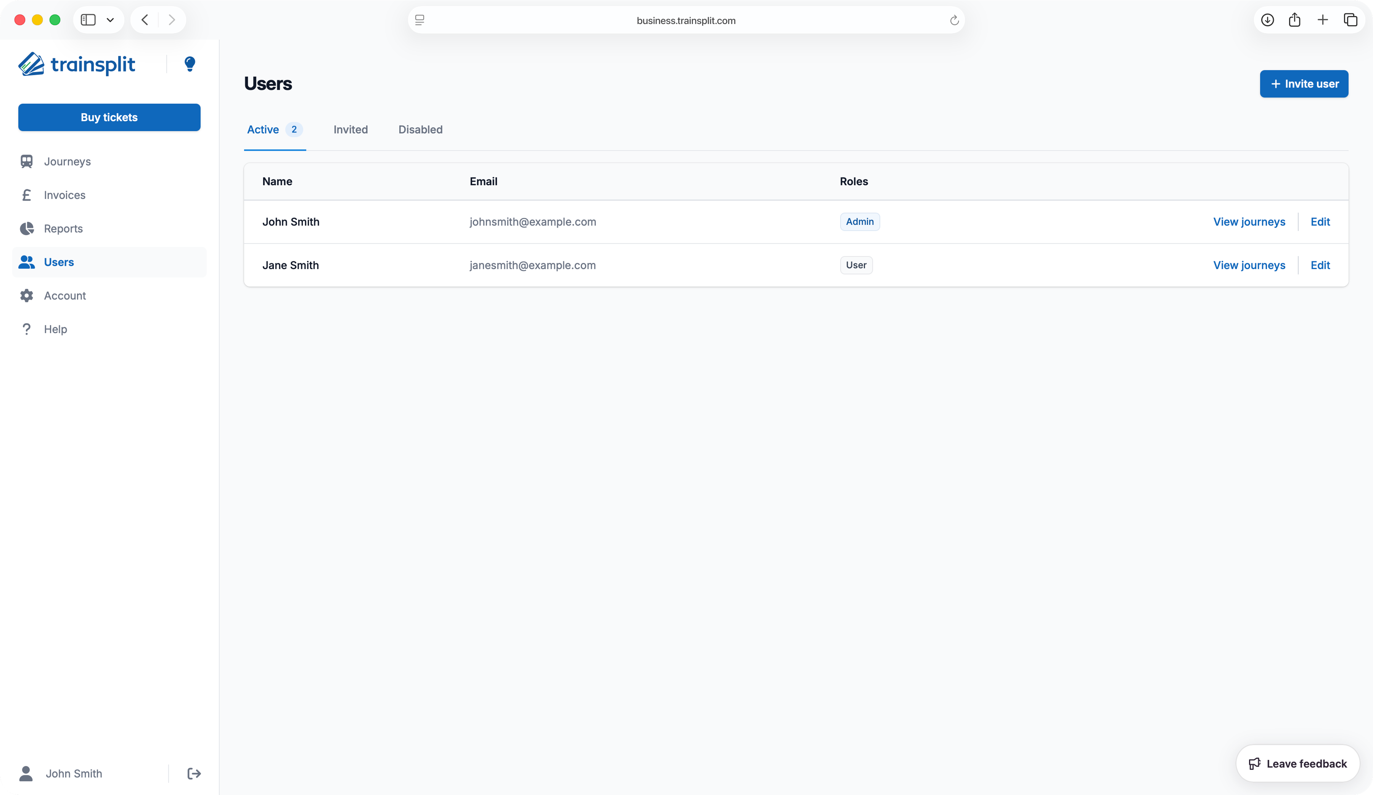1373x795 pixels.
Task: Open the Reports section
Action: [x=63, y=229]
